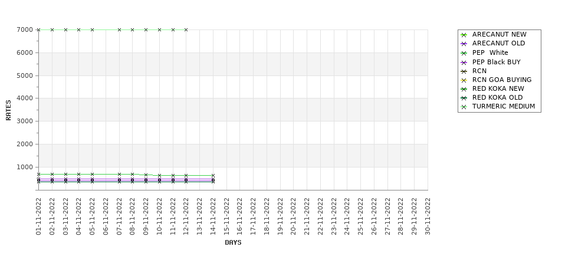Click the 7000 y-axis tick label
This screenshot has width=575, height=253.
25,29
